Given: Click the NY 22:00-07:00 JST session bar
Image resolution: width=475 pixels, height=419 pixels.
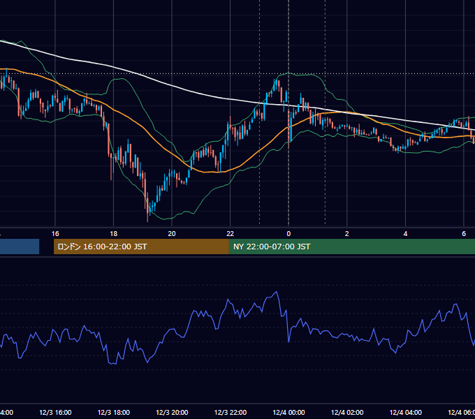Looking at the screenshot, I should point(351,247).
